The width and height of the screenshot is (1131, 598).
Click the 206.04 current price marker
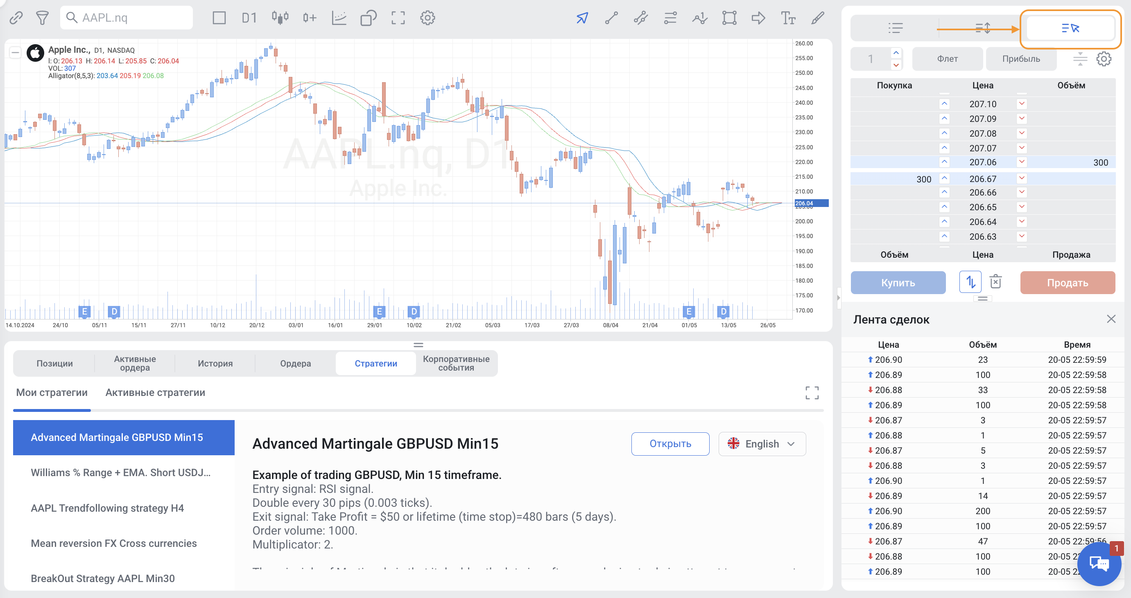point(811,203)
